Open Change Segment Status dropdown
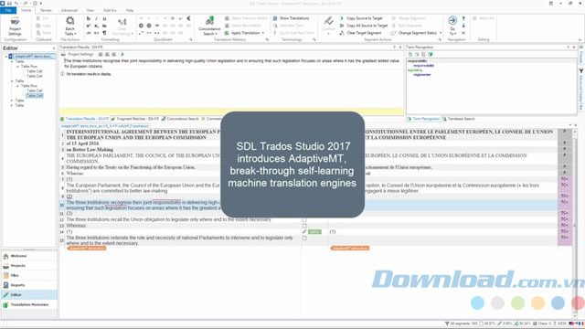This screenshot has width=585, height=329. (x=417, y=33)
